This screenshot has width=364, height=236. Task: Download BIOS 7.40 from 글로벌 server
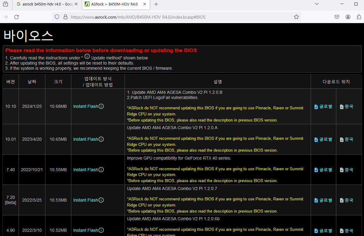(323, 170)
